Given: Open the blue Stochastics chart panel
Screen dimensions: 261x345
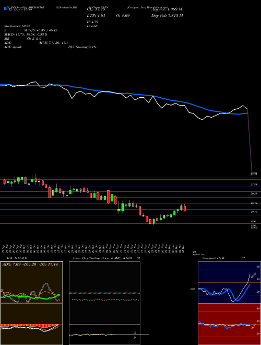Looking at the screenshot, I should pyautogui.click(x=229, y=282).
